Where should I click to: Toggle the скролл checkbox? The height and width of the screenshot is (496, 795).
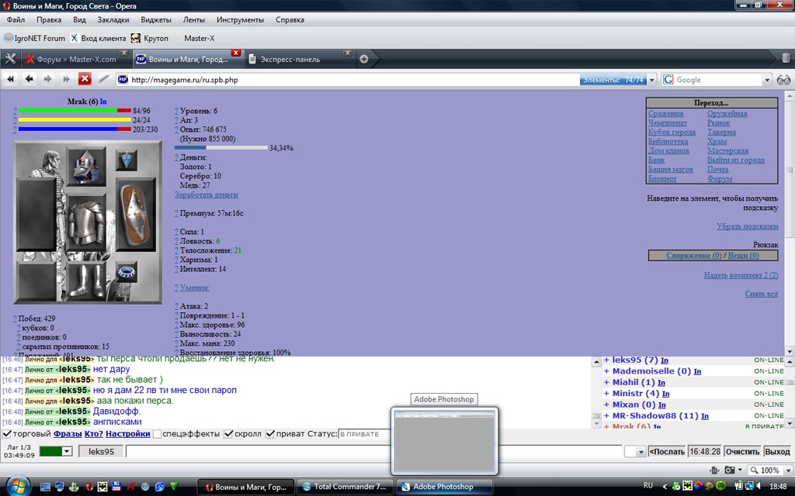point(229,434)
